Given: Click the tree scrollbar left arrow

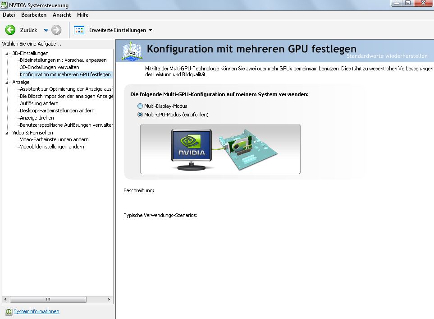Looking at the screenshot, I should 5,299.
